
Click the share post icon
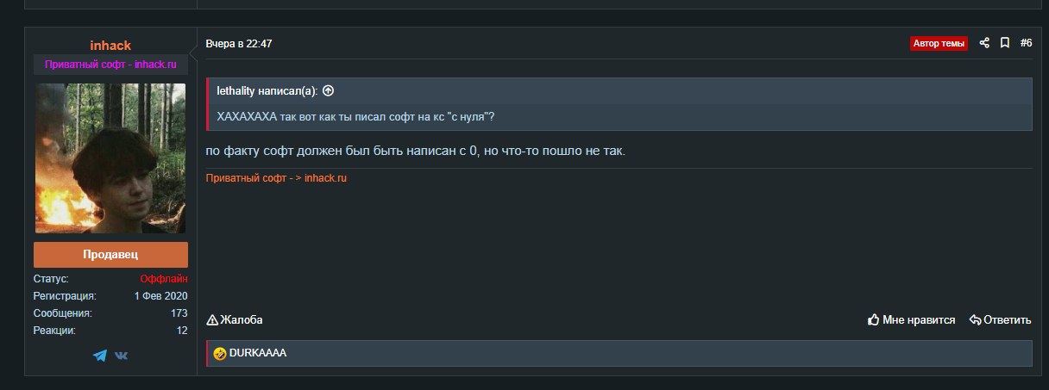click(x=984, y=43)
